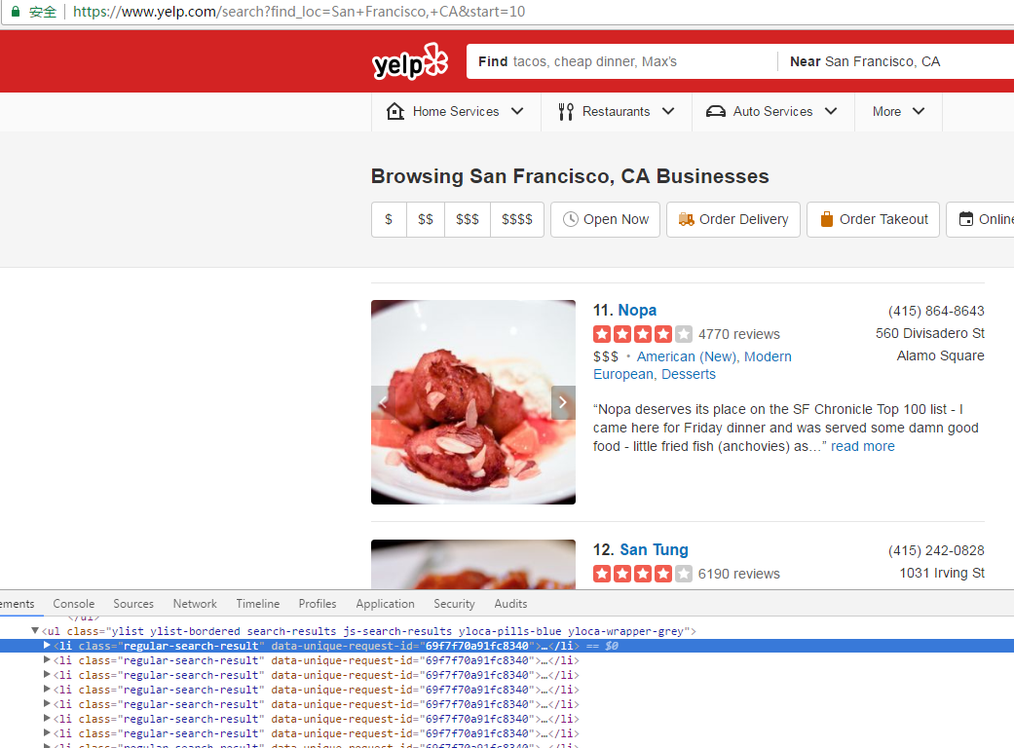Click the browser address bar URL
This screenshot has height=748, width=1014.
coord(299,12)
